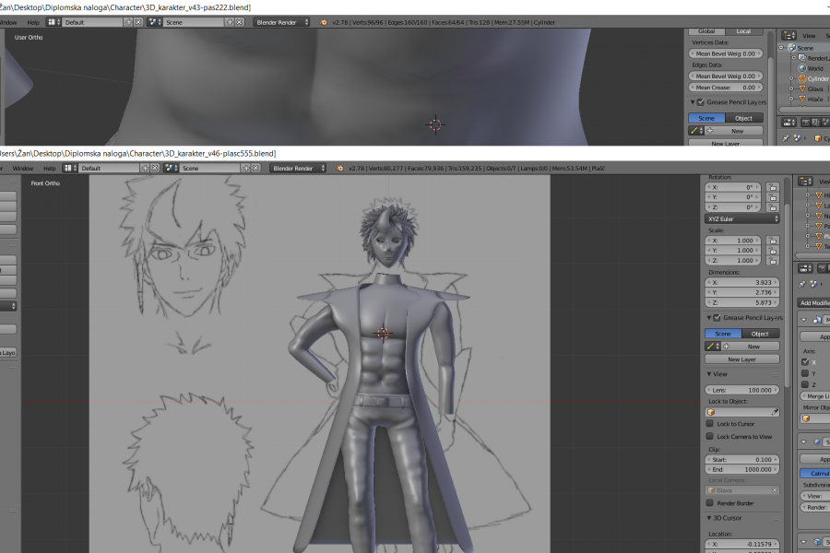Image resolution: width=830 pixels, height=553 pixels.
Task: Select the Catmull-Clark subdivision button
Action: [815, 473]
